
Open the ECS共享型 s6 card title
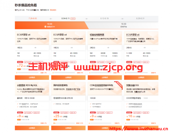click(133, 35)
